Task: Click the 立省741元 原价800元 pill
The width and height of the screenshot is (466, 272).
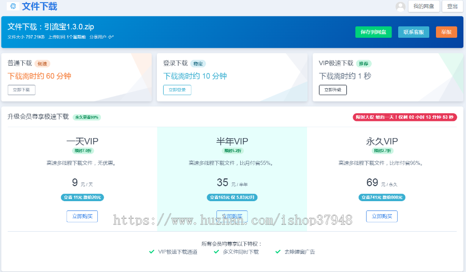Action: coord(382,197)
